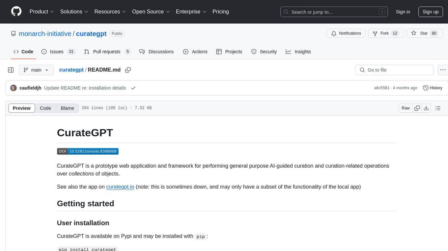The width and height of the screenshot is (448, 251).
Task: Click the User installation heading
Action: 83,223
